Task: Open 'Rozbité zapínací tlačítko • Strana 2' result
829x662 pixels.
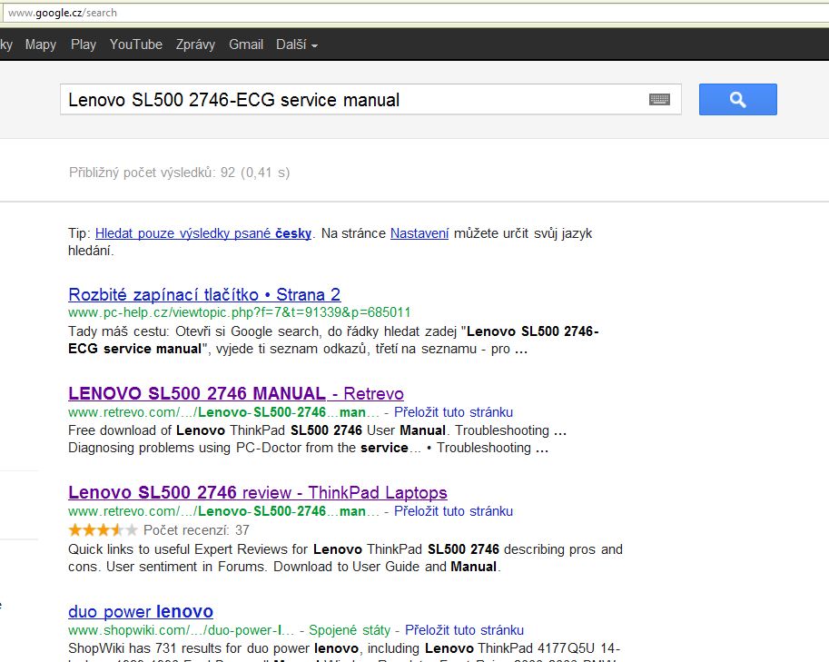Action: tap(204, 294)
